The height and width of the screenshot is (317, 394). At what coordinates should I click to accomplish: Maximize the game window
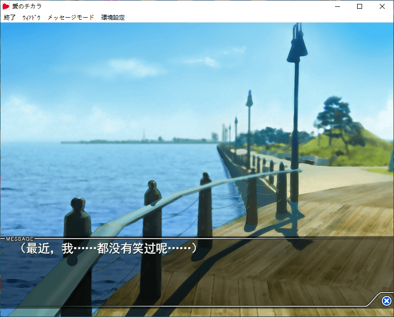tap(360, 6)
